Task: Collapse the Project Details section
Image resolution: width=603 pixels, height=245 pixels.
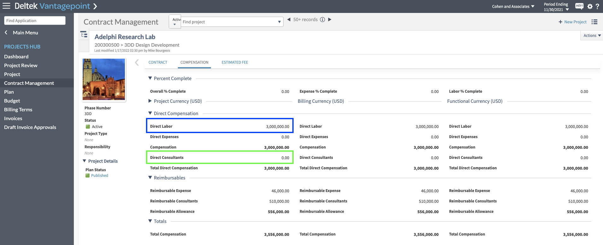Action: (x=85, y=161)
